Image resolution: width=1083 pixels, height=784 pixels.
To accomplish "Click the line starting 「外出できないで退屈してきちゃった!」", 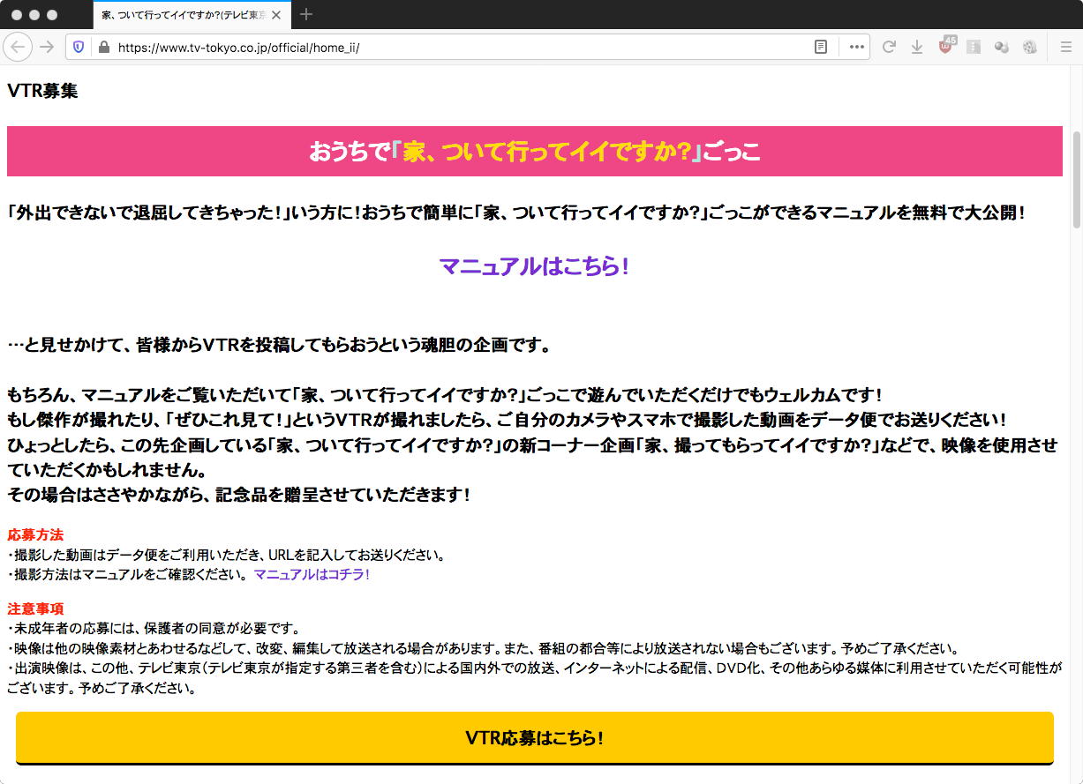I will pyautogui.click(x=516, y=213).
